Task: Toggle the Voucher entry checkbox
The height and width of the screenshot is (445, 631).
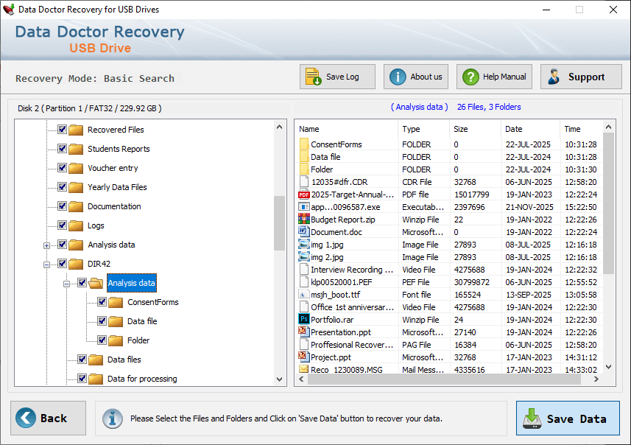Action: coord(62,167)
